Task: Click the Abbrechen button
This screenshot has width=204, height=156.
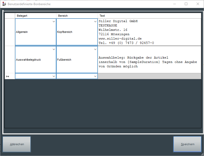Action: click(17, 144)
